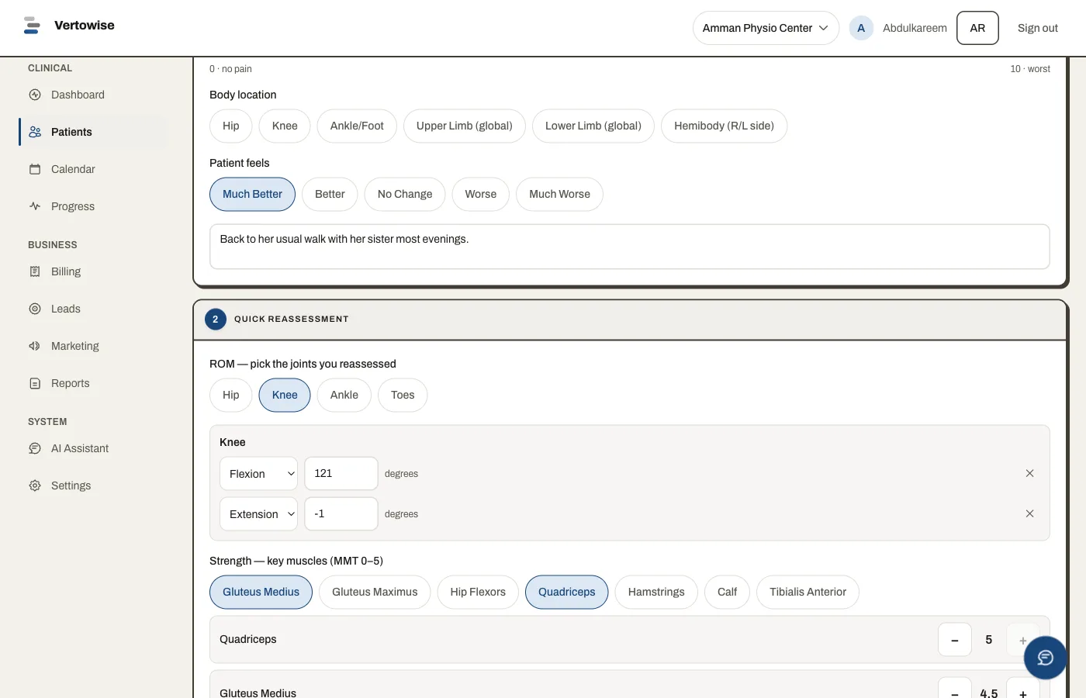Image resolution: width=1086 pixels, height=698 pixels.
Task: Open AI Assistant chat icon in sidebar
Action: click(35, 448)
